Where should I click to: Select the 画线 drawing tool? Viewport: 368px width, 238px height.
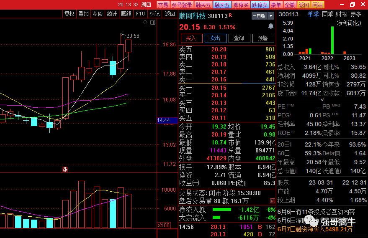pos(126,14)
